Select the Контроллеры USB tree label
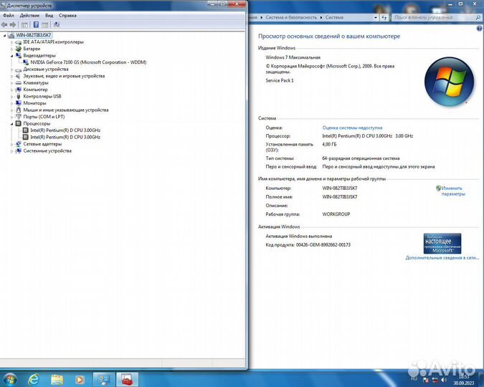Screen dimensions: 484x387 tap(42, 96)
